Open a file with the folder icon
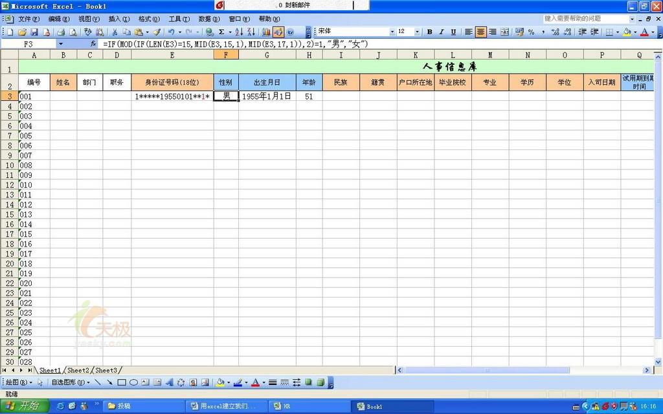 click(x=22, y=32)
